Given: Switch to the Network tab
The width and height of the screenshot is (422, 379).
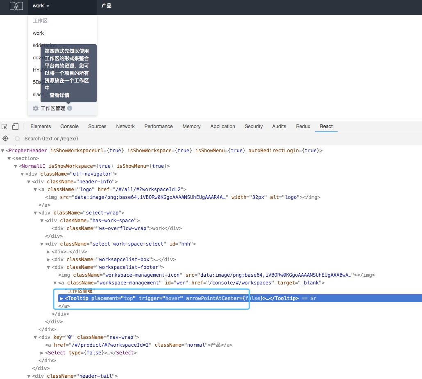Looking at the screenshot, I should coord(125,126).
